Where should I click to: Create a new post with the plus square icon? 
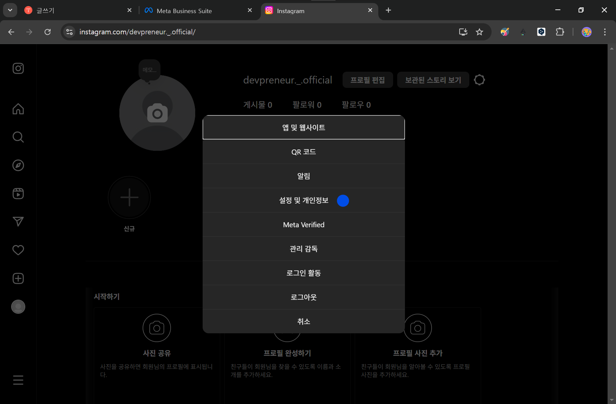pos(18,278)
